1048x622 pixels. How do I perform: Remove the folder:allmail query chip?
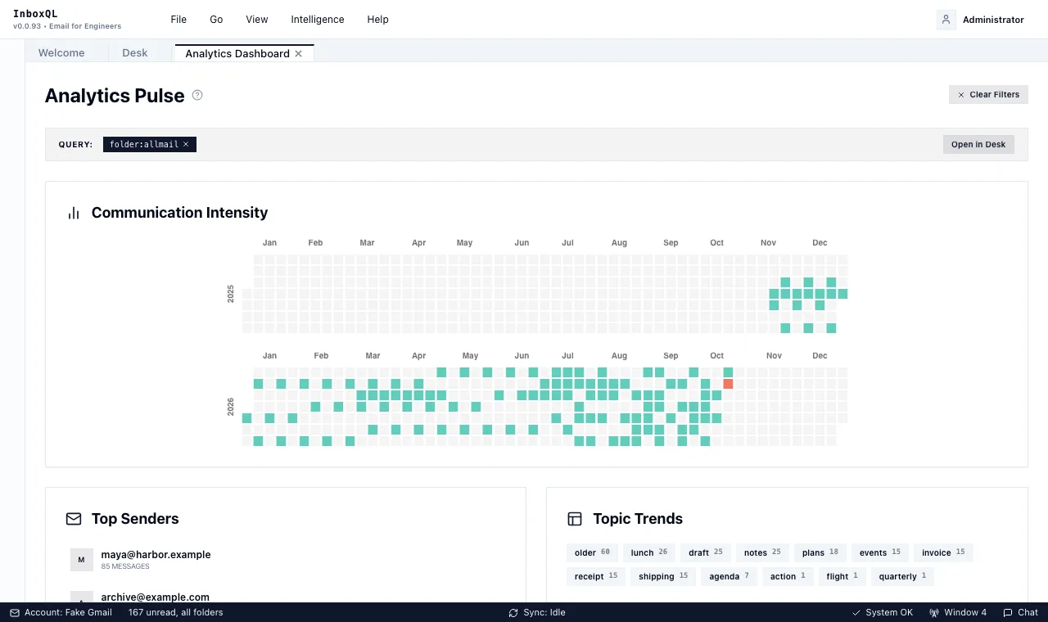(x=186, y=144)
